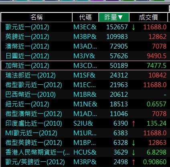Click the 代碼 column header

pos(85,17)
